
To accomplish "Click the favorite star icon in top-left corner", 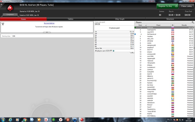I will click(1, 4).
